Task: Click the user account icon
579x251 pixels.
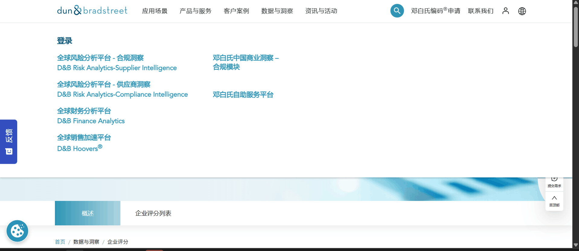Action: click(506, 11)
